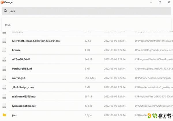Select the license file name
Screen dimensions: 173x121
coord(16,50)
